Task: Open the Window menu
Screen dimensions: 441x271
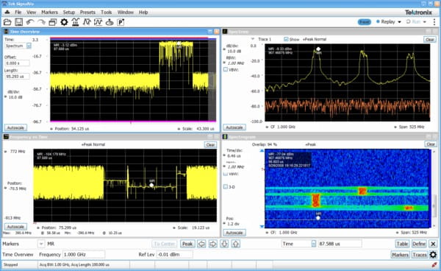Action: click(126, 12)
